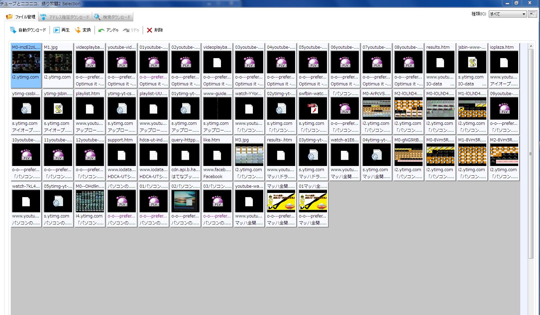Select the 06youtube-... FLV file icon
The width and height of the screenshot is (540, 315).
click(345, 62)
